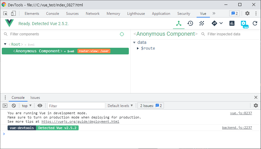
Task: Open the backend.js:2237 source link
Action: (237, 128)
